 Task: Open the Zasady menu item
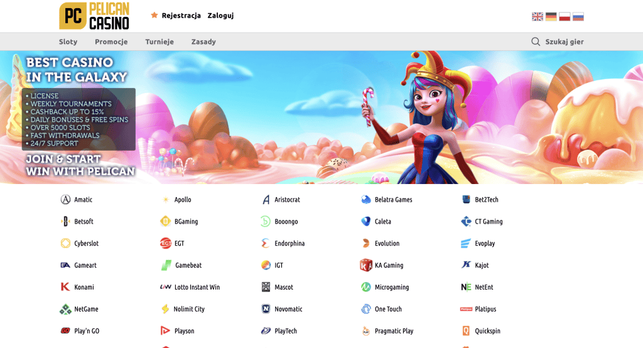point(203,41)
